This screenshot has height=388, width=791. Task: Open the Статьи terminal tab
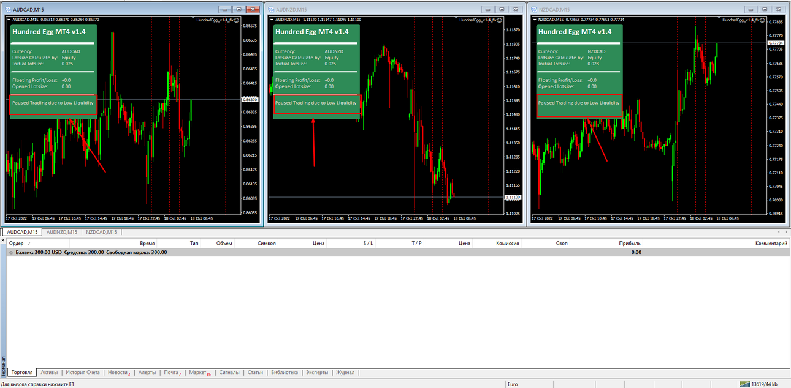255,372
